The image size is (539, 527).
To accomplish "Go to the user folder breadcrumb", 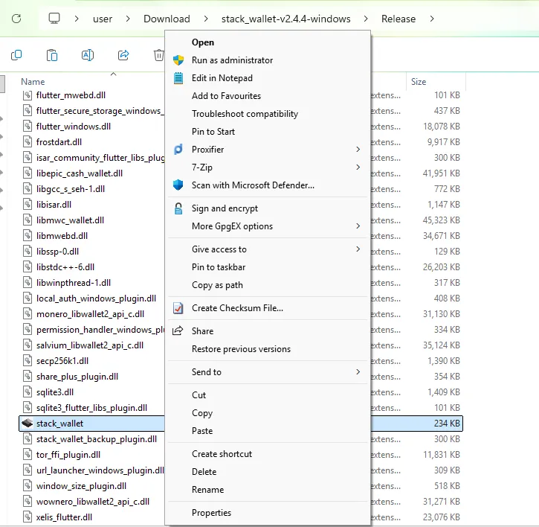I will tap(103, 19).
